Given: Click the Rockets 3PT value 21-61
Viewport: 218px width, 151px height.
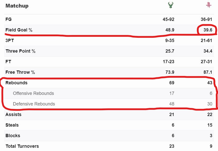Looking at the screenshot, I should pyautogui.click(x=206, y=41).
